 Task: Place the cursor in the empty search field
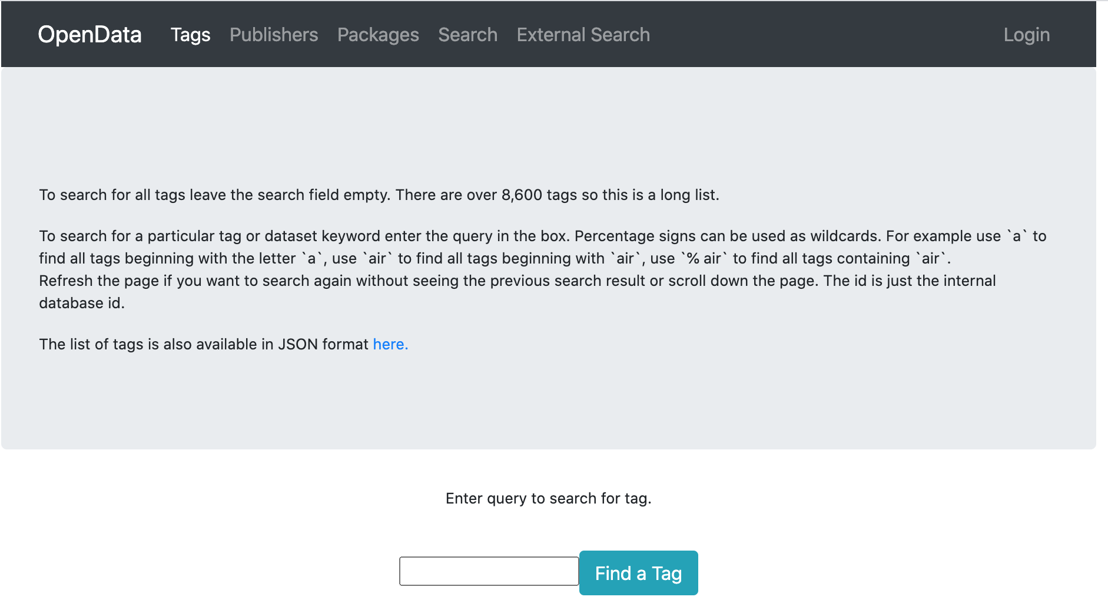click(489, 571)
